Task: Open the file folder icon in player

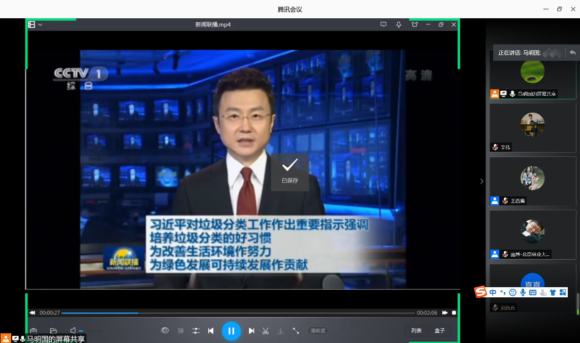Action: (53, 331)
